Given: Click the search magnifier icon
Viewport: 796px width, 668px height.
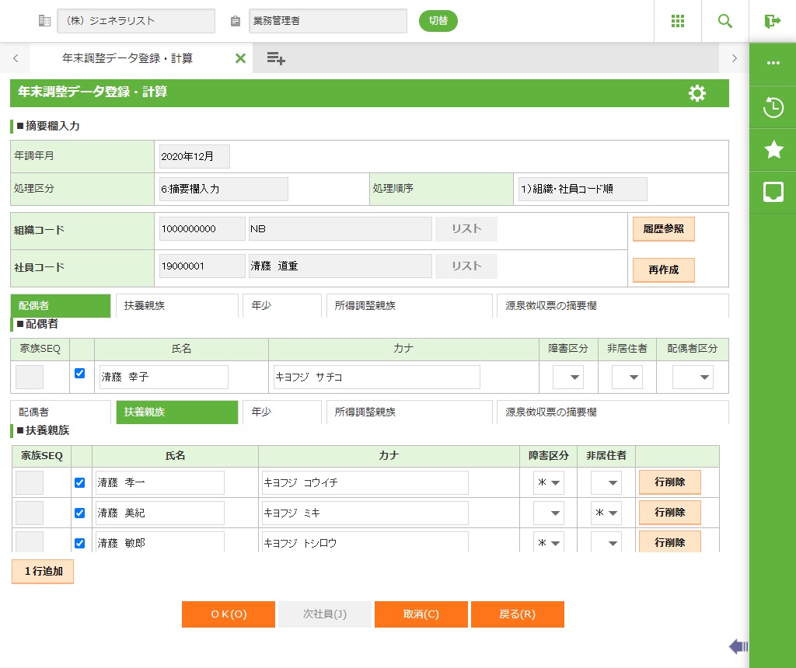Looking at the screenshot, I should pyautogui.click(x=725, y=21).
